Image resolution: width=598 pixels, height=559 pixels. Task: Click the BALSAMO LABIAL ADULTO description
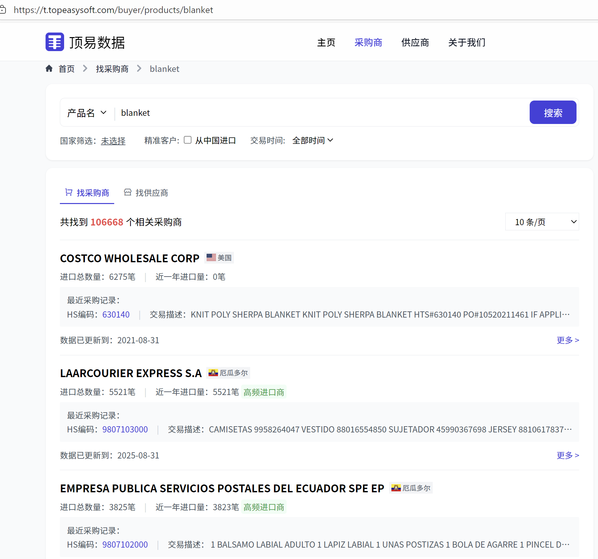[390, 544]
